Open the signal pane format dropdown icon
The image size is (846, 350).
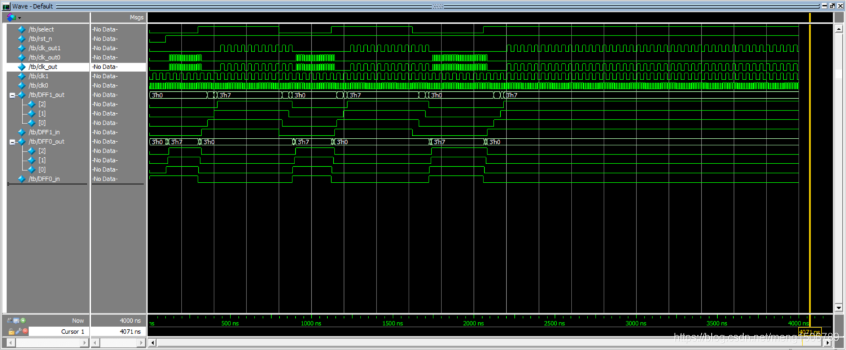(13, 17)
